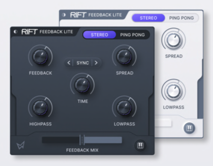Click the FEEDBACK LITE title in the light window
Viewport: 213px width, 166px height.
click(x=105, y=15)
